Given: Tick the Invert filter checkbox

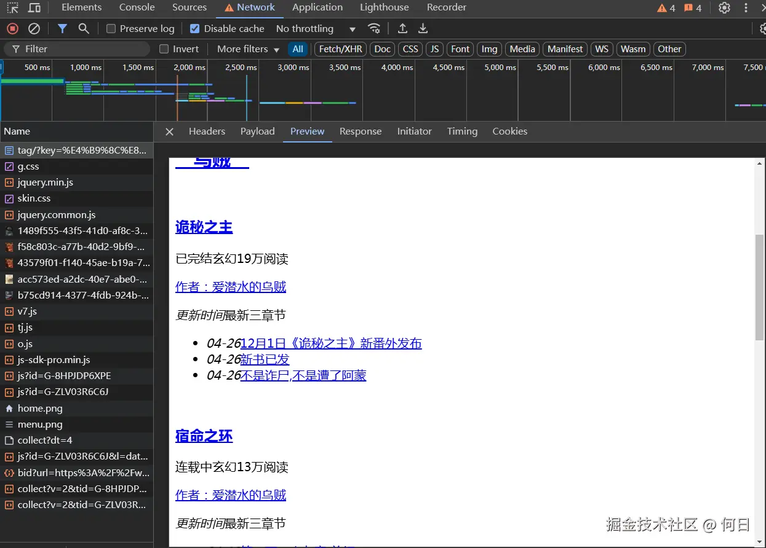Looking at the screenshot, I should pyautogui.click(x=164, y=49).
